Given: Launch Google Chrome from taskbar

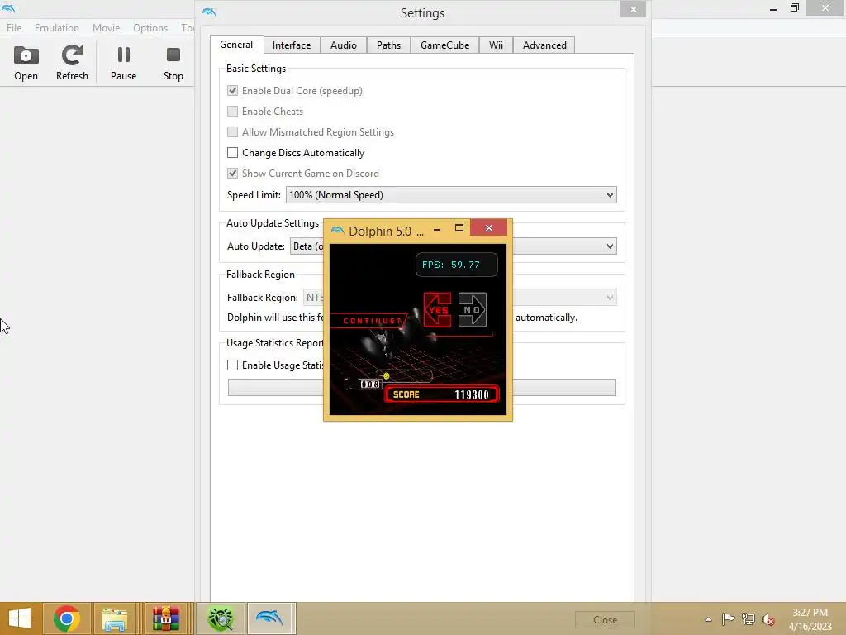Looking at the screenshot, I should (66, 618).
